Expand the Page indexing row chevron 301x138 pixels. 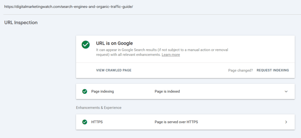pos(286,92)
